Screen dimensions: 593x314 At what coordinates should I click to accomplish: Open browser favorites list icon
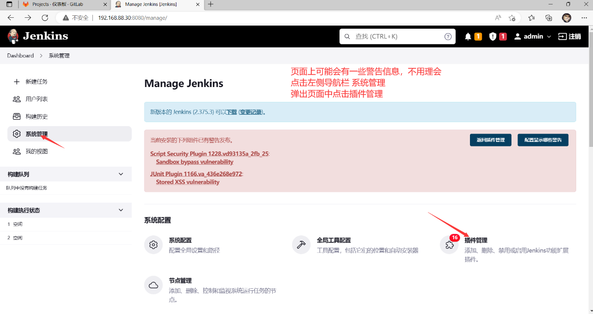point(531,17)
